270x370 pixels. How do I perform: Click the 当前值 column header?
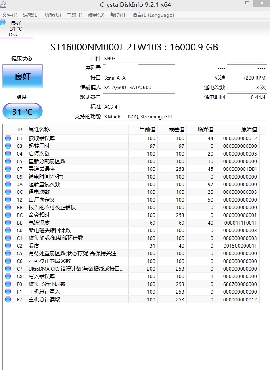click(x=143, y=129)
